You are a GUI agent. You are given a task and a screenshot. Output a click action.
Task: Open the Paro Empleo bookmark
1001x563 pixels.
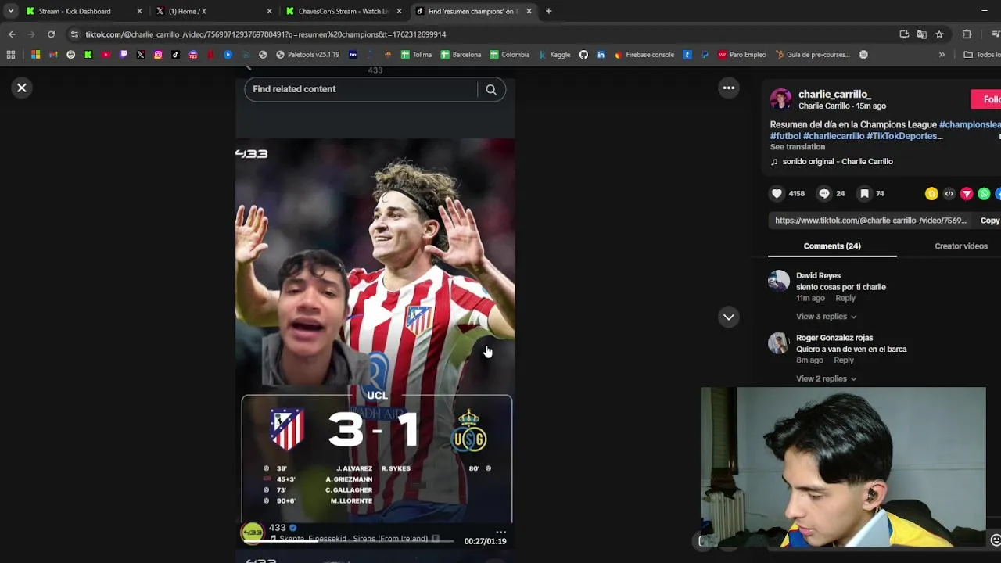coord(742,55)
